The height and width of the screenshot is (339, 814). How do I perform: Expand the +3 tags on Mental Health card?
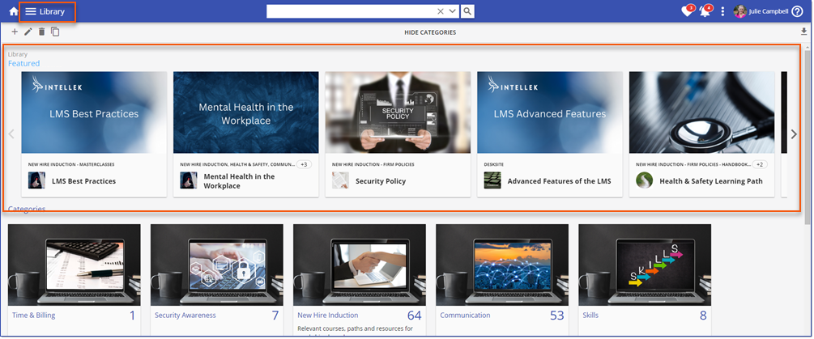pos(305,164)
